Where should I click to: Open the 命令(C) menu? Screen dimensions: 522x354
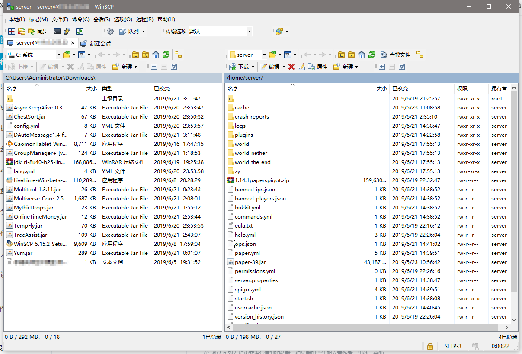[81, 19]
